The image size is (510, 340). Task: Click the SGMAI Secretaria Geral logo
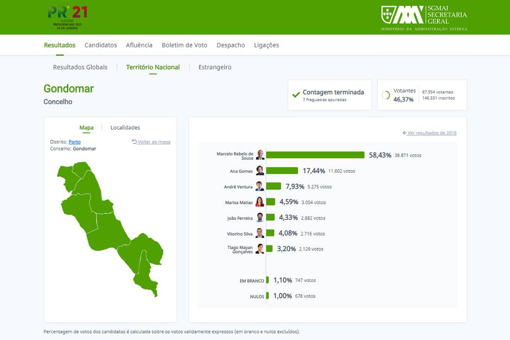pyautogui.click(x=424, y=18)
